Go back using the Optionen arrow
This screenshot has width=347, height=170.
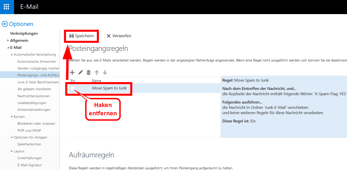coord(5,24)
